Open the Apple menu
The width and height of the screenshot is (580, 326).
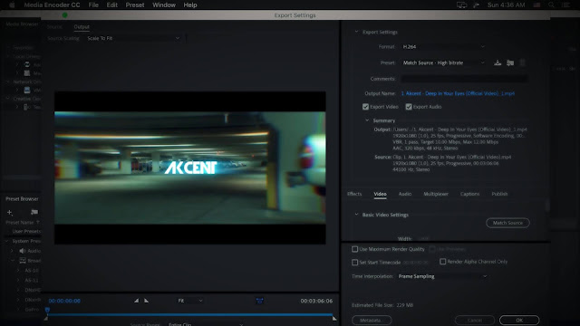point(12,5)
